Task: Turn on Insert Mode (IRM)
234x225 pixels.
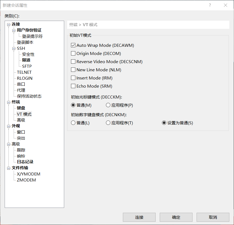Action: click(x=73, y=78)
